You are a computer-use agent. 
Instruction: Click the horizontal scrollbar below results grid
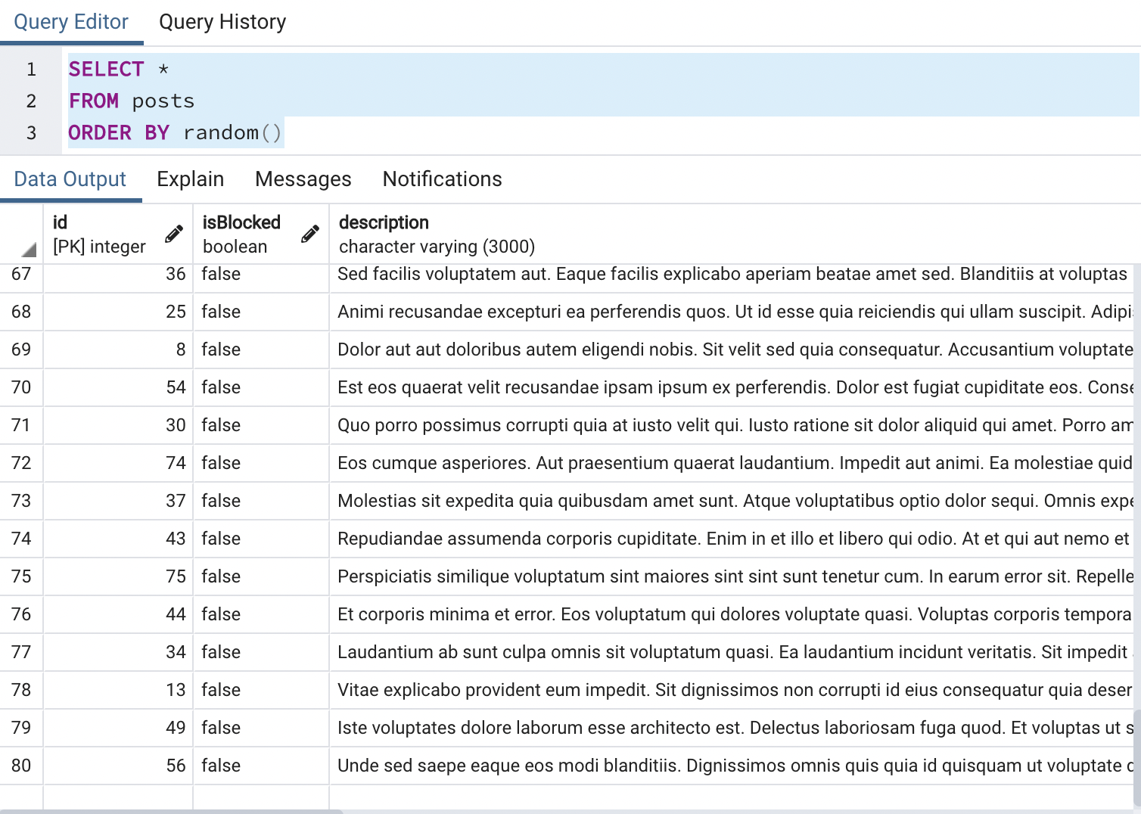click(x=171, y=811)
